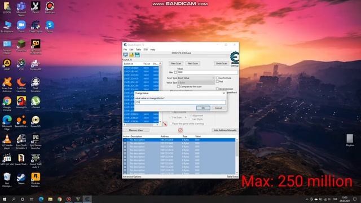Screen dimensions: 361x203
Task: Select the Last Digits radio option
Action: (191, 119)
